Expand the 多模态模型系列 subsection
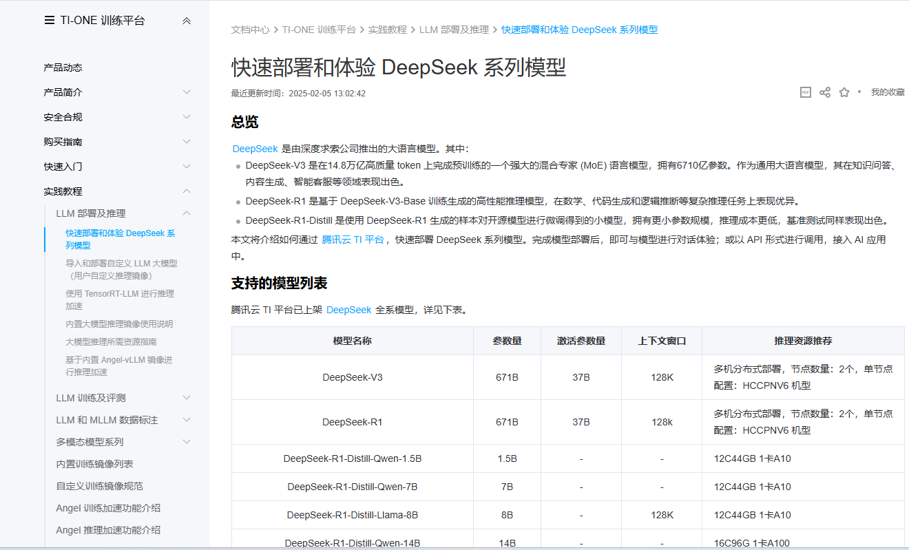Viewport: 909px width, 550px height. 187,442
